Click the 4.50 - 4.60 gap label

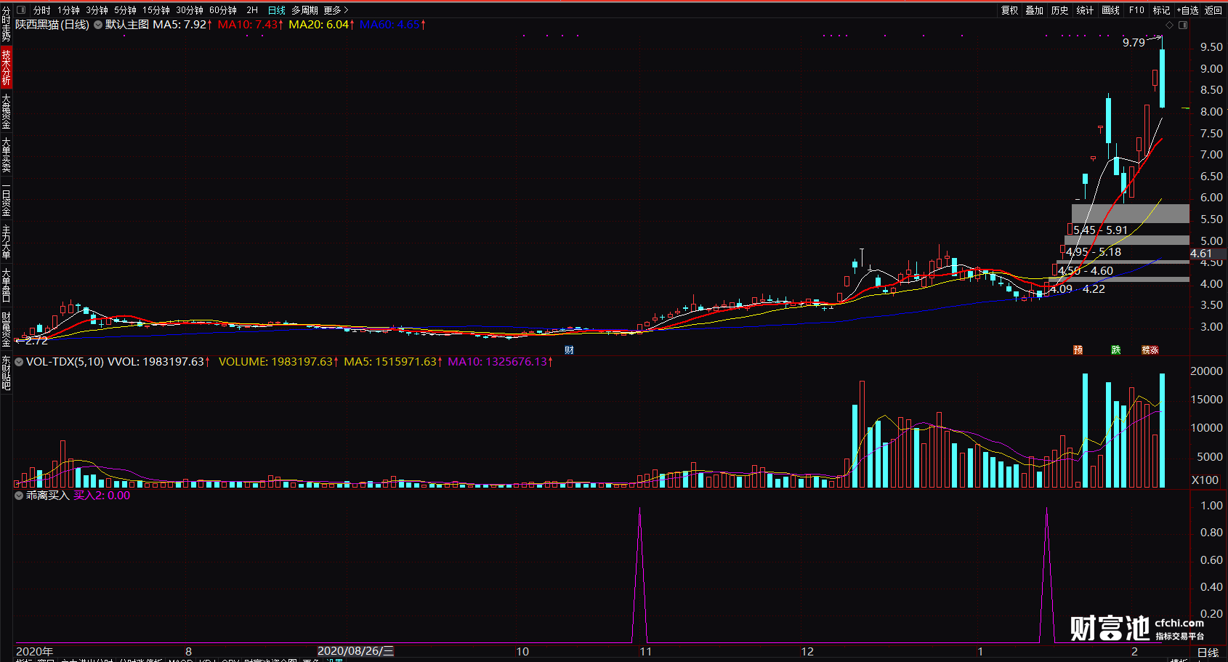pyautogui.click(x=1086, y=271)
